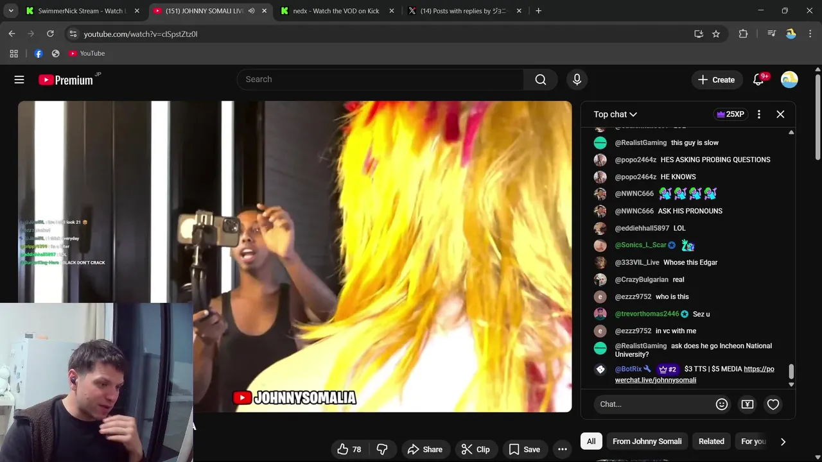Viewport: 822px width, 462px height.
Task: Close the SwimmerNick Stream tab
Action: 137,11
